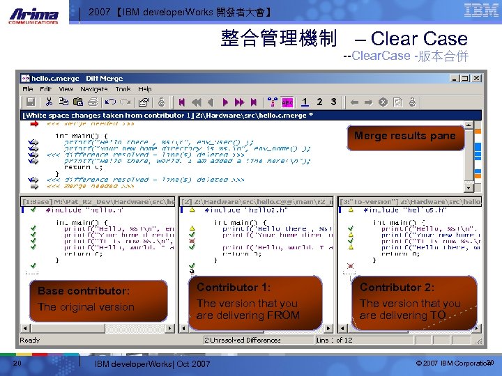
Task: Click the red X marker in contributor 2 pane
Action: (192, 241)
